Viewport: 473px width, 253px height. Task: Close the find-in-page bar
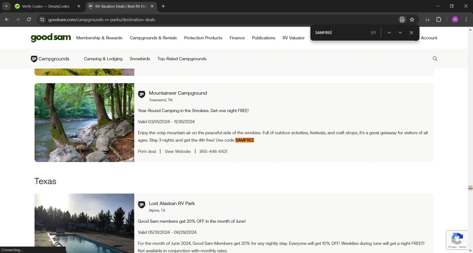(x=411, y=33)
